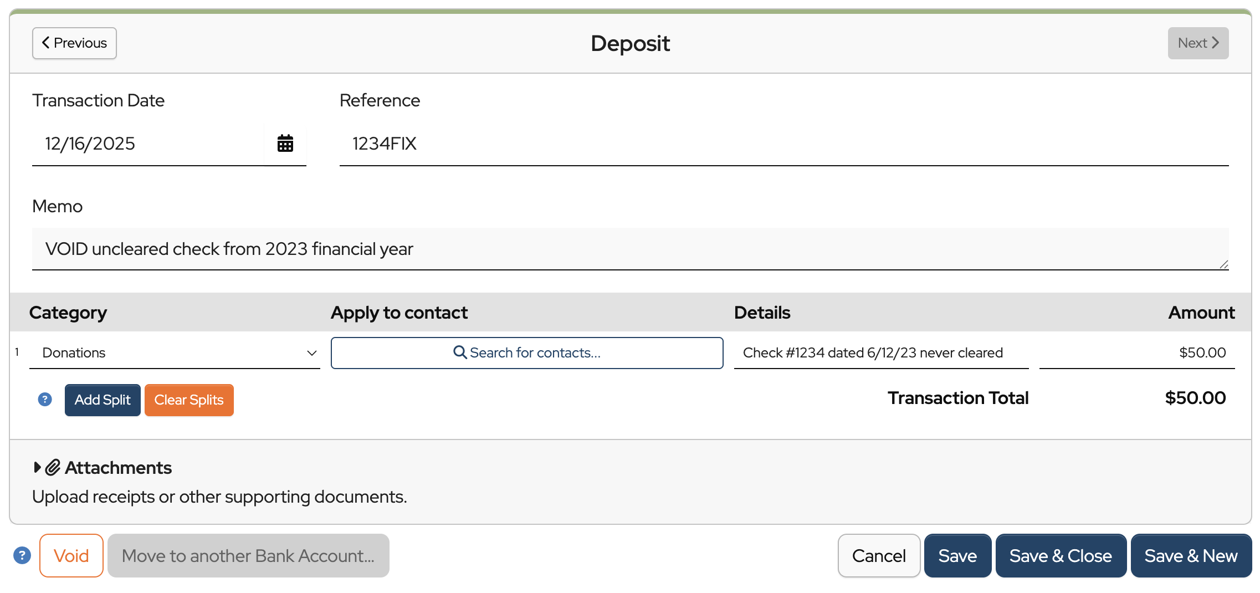Image resolution: width=1260 pixels, height=593 pixels.
Task: Click Move to another Bank Account
Action: point(248,556)
